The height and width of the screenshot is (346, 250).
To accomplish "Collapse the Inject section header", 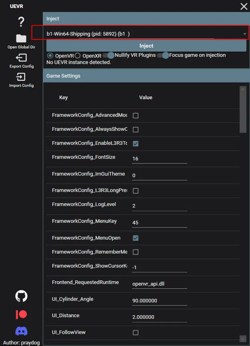I will pos(144,19).
